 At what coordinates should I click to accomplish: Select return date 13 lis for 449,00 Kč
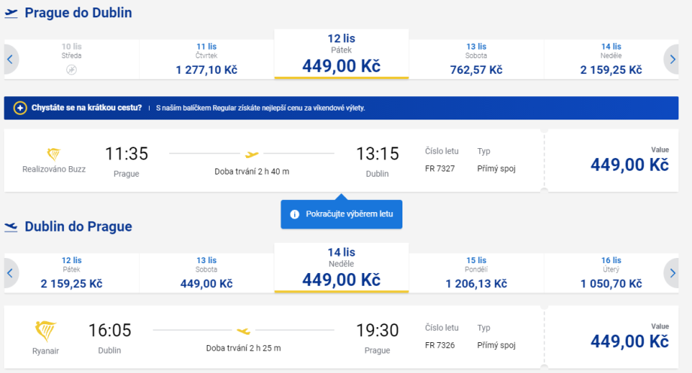206,273
